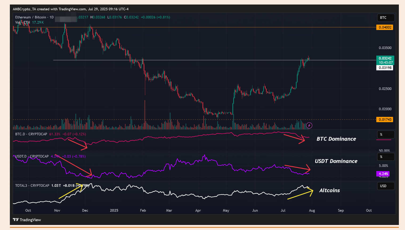The image size is (405, 230).
Task: Select the red arrow beside BTC Dominance label
Action: click(294, 138)
